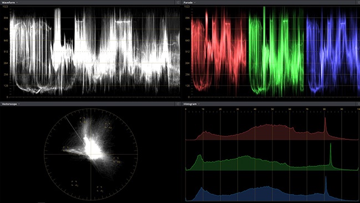Click the yellow target box on vectorscope

click(65, 149)
